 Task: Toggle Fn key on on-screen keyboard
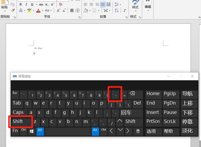(x=15, y=131)
